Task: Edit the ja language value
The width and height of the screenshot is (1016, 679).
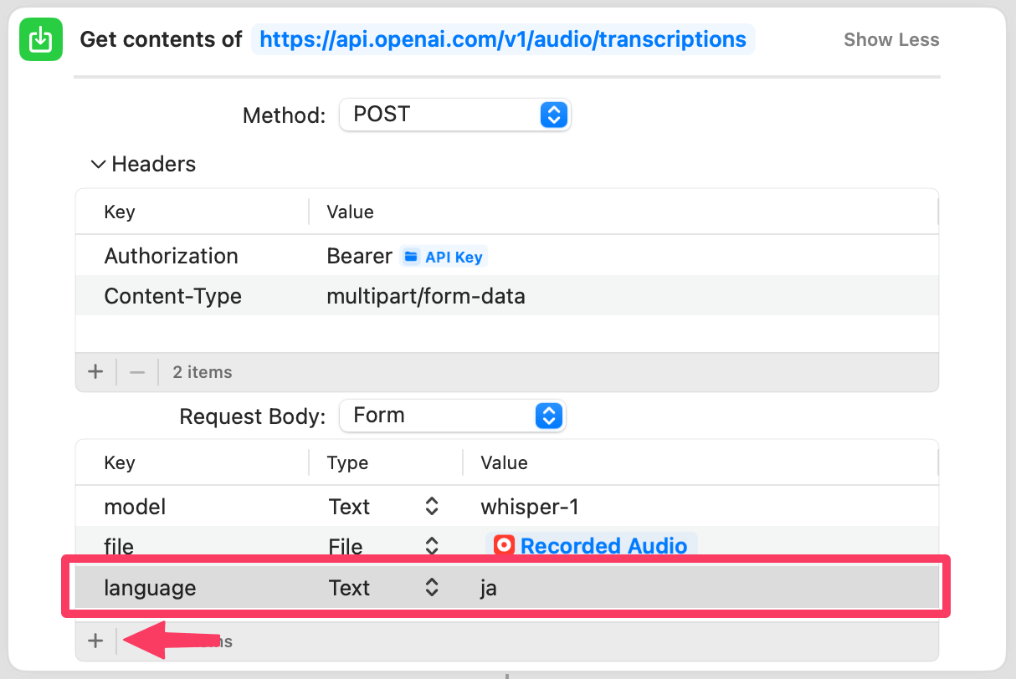Action: click(489, 588)
